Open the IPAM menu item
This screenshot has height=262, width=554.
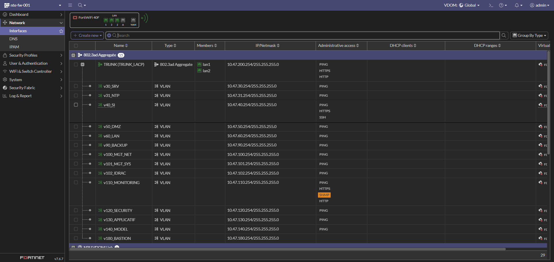[x=32, y=47]
